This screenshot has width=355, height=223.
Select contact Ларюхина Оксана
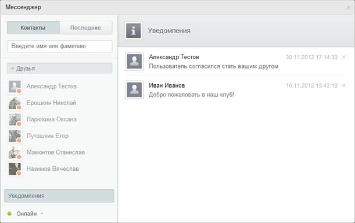pyautogui.click(x=52, y=119)
